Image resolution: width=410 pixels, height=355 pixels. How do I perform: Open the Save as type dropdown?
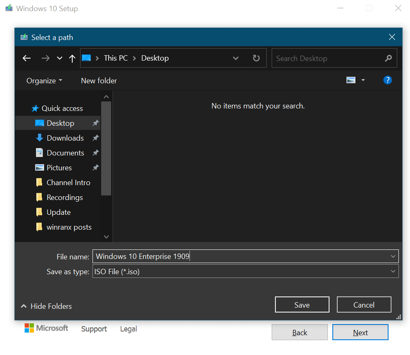point(246,271)
